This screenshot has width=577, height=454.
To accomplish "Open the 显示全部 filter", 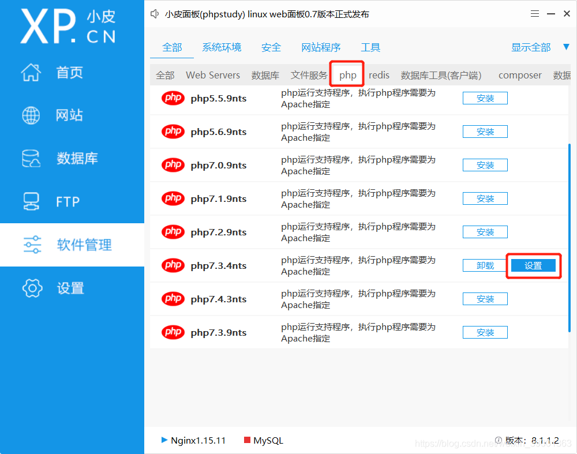I will pos(531,47).
